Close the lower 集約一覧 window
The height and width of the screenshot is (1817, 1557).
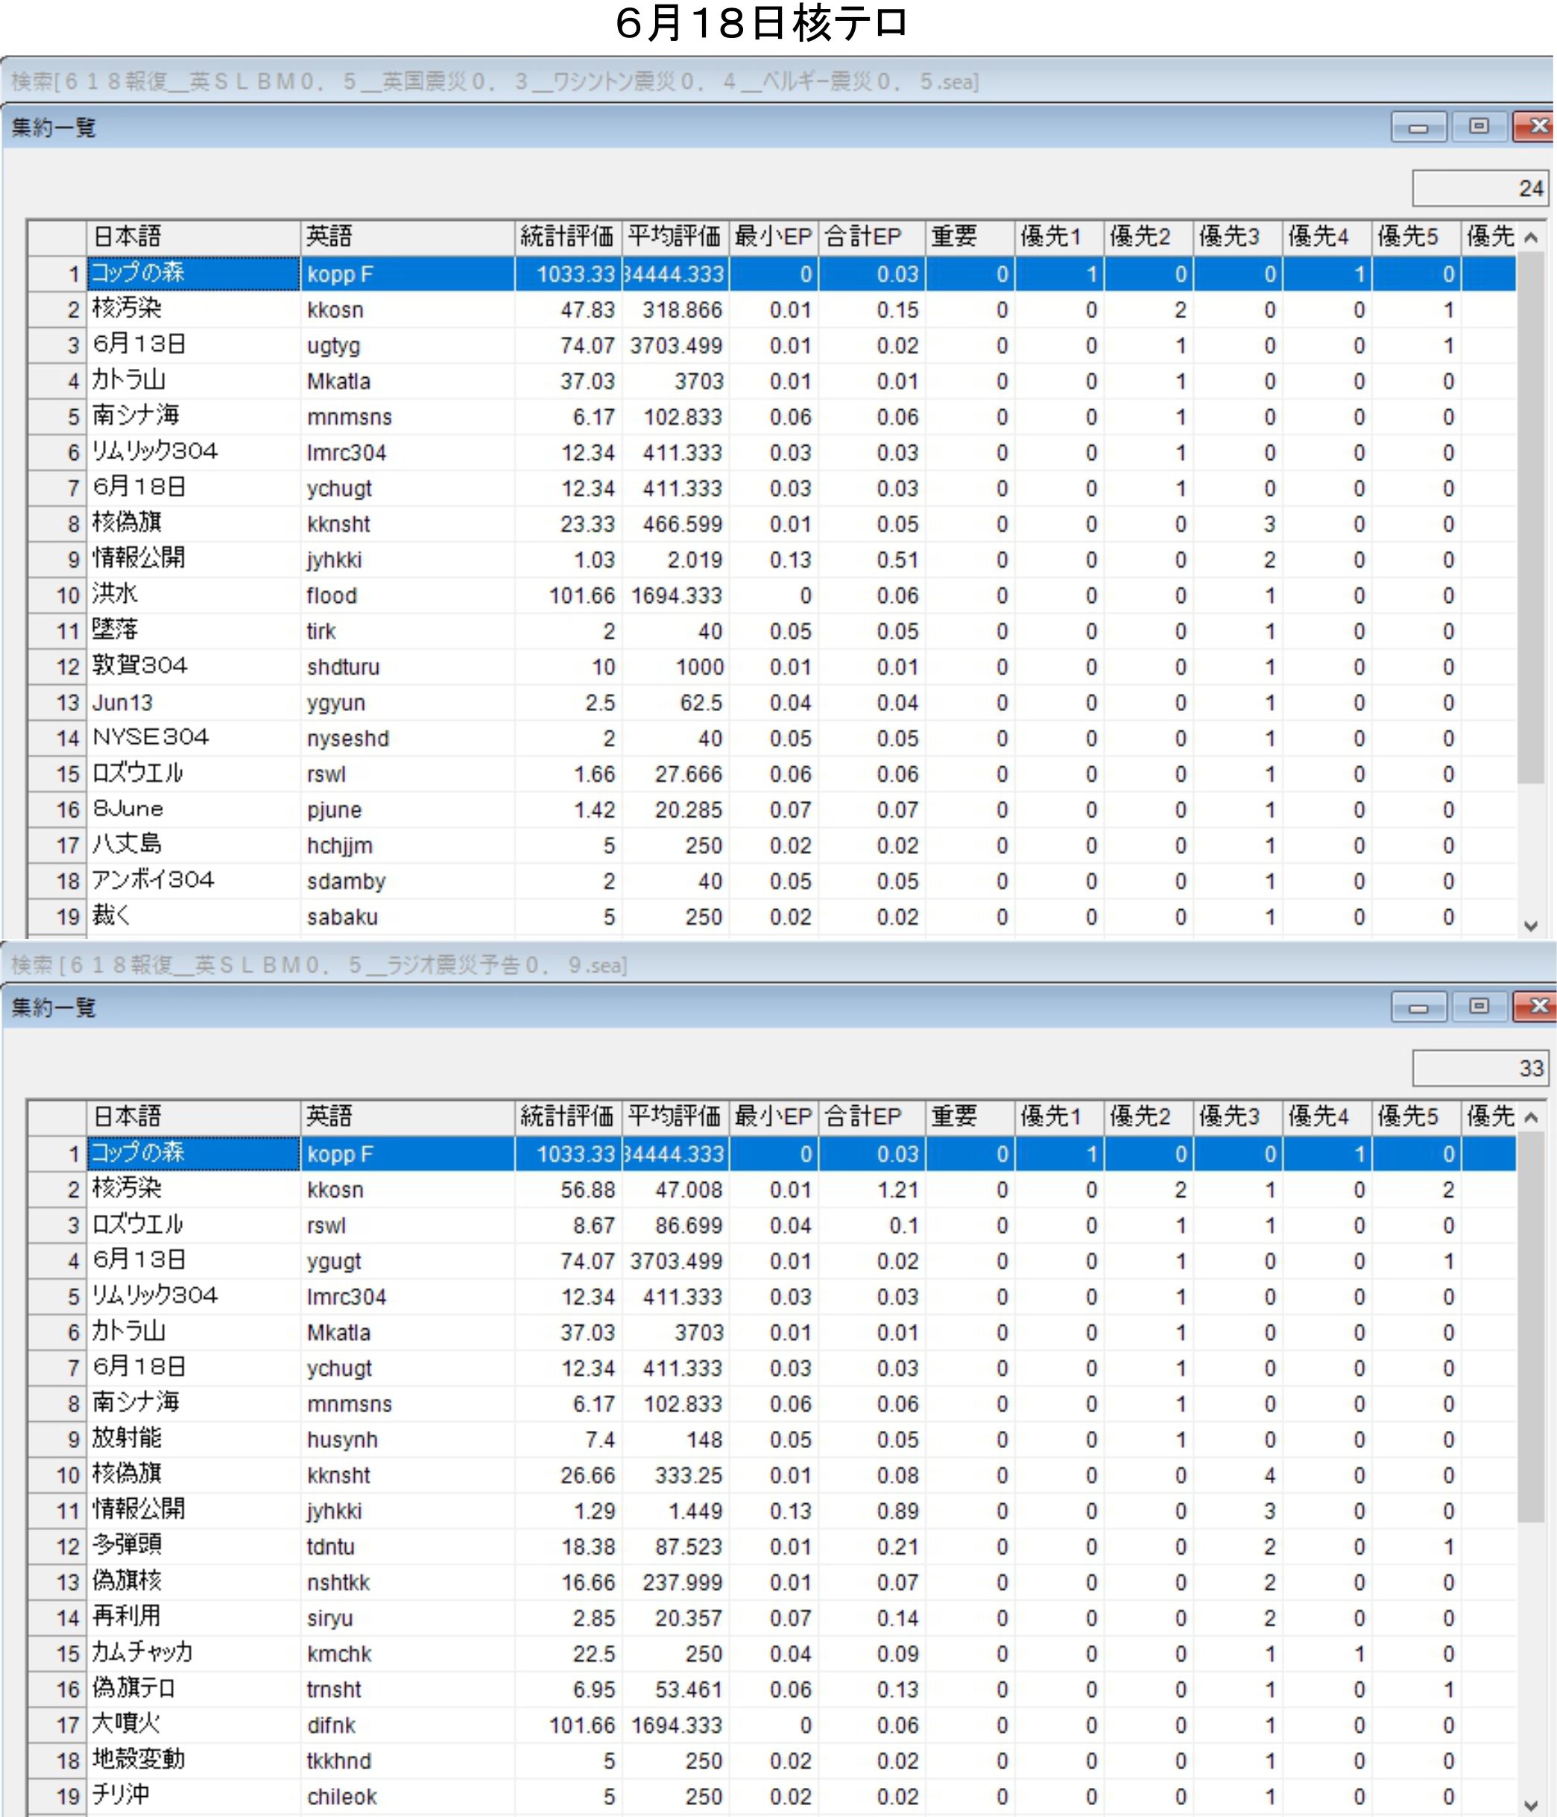tap(1534, 1007)
